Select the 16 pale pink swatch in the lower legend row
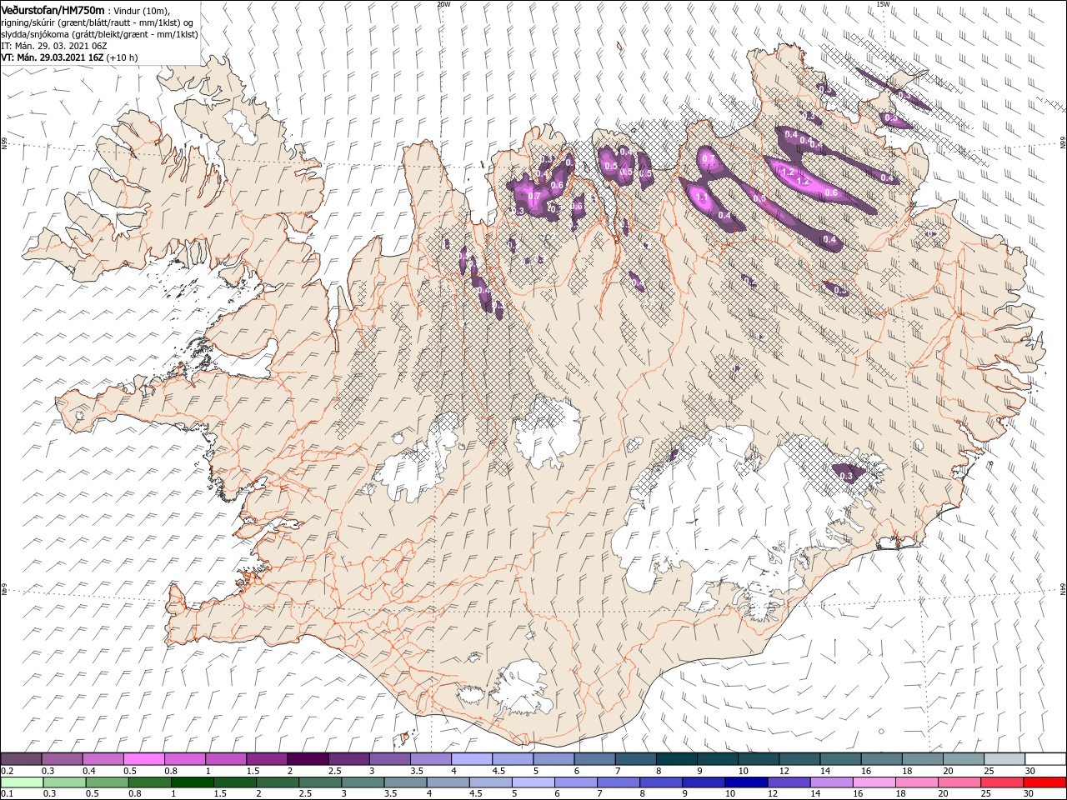Screen dimensions: 1067x800 874,782
